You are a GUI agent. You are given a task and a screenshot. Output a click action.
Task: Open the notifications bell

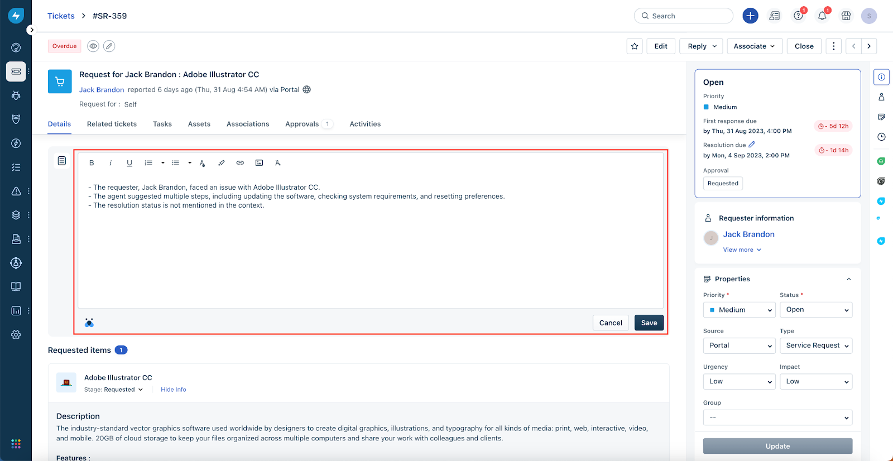point(822,16)
